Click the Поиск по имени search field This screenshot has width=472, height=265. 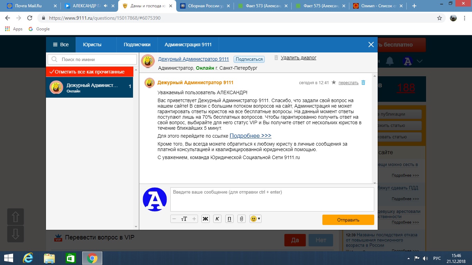point(92,59)
